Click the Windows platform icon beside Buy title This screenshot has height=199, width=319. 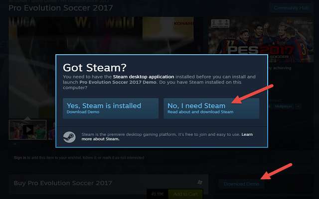click(200, 182)
